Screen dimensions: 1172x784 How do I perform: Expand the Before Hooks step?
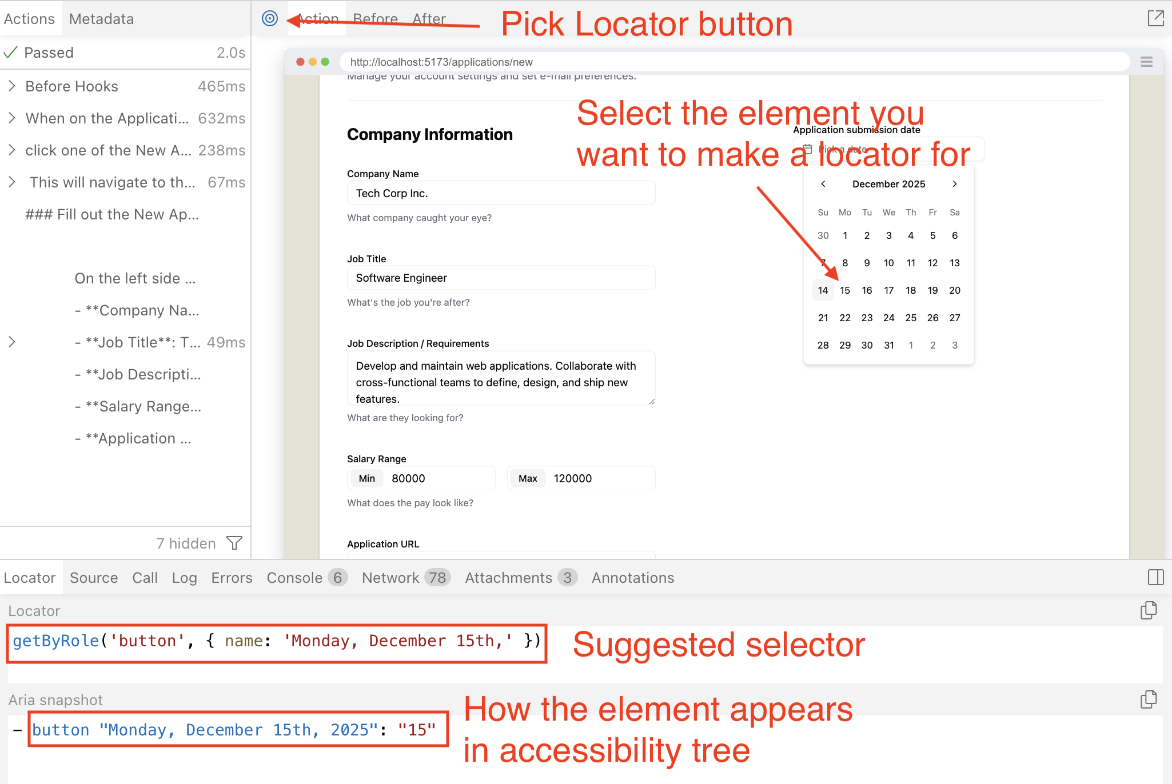click(11, 86)
